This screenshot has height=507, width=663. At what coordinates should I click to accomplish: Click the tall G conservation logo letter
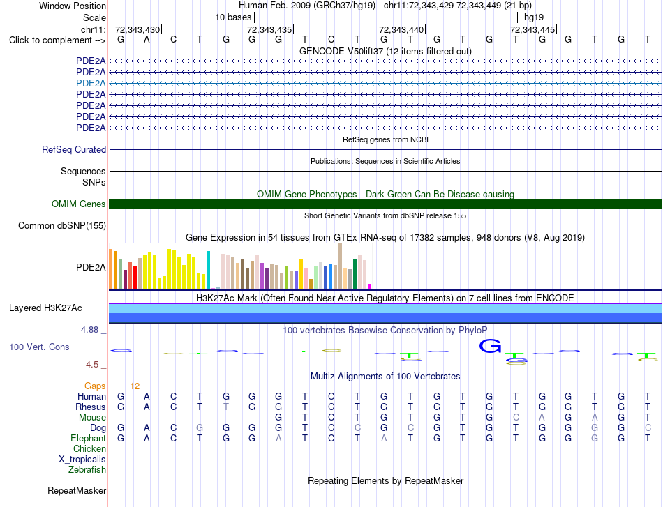pyautogui.click(x=490, y=346)
